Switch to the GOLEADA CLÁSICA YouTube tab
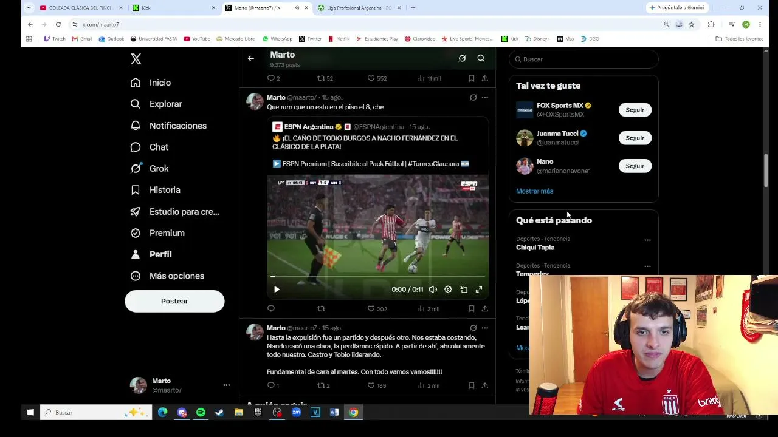 pos(80,8)
